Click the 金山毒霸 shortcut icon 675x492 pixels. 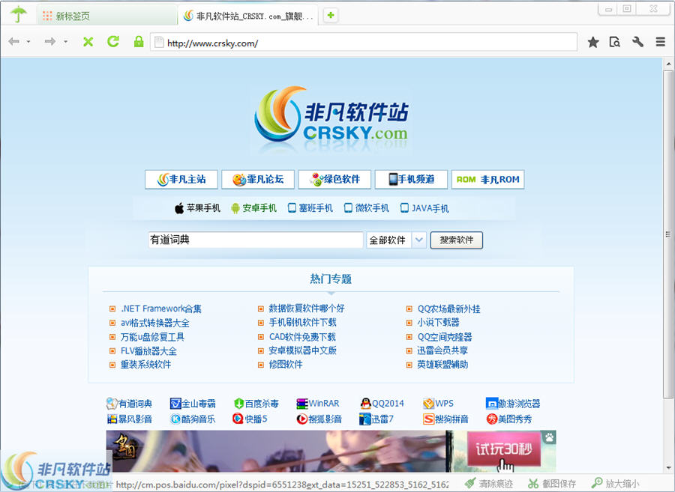[x=175, y=404]
